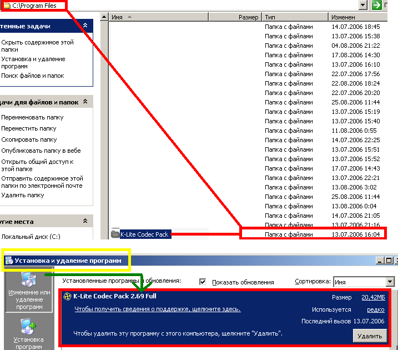
Task: Sort files by the Тип column header
Action: (x=295, y=17)
